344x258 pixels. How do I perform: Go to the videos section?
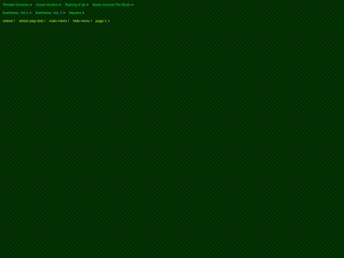pyautogui.click(x=8, y=21)
